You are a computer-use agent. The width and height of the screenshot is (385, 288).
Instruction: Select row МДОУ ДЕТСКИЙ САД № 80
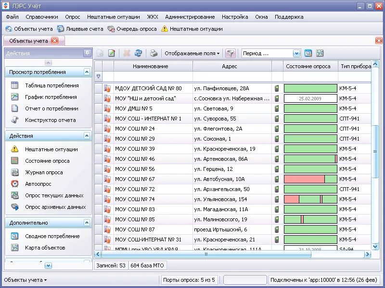point(232,88)
